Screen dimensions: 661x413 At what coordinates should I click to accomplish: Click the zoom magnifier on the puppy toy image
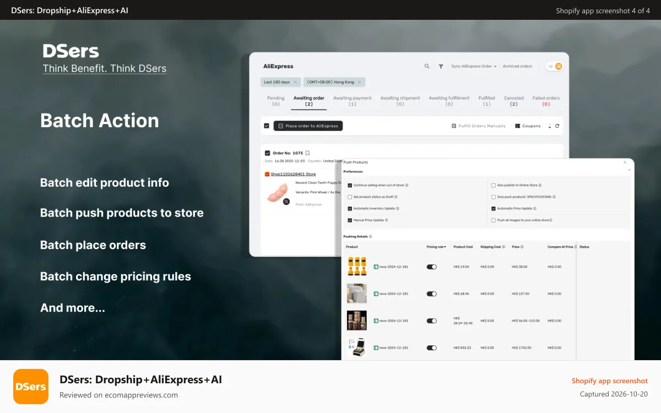tap(286, 202)
